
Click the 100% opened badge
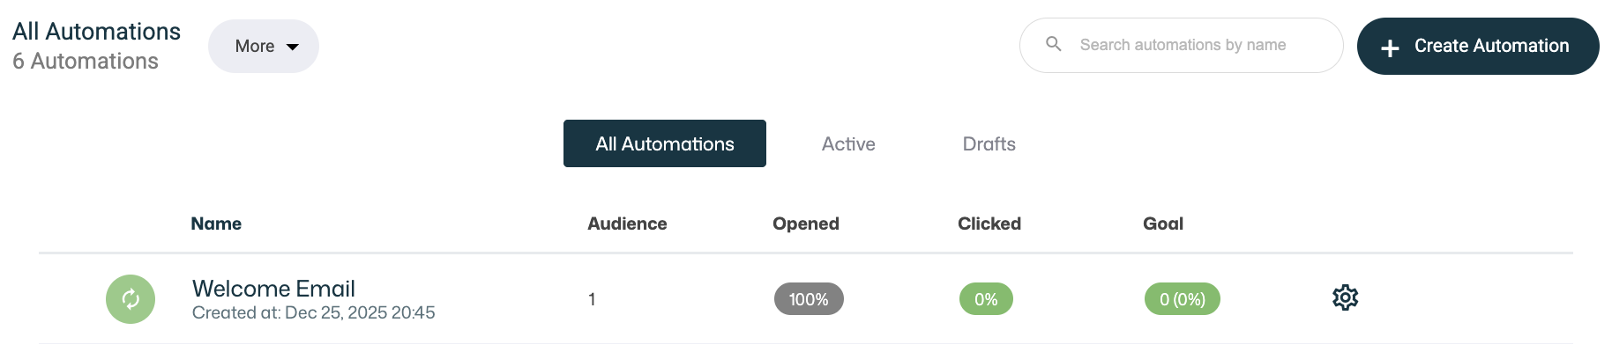(808, 299)
